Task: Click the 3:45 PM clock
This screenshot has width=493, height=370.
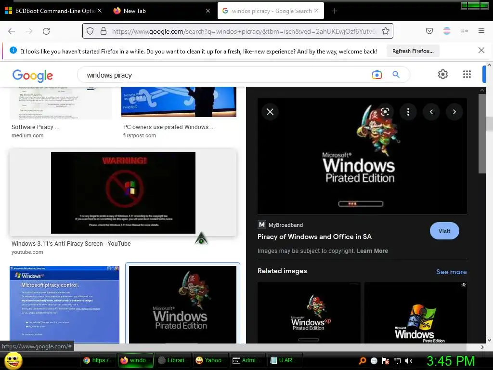Action: coord(451,361)
